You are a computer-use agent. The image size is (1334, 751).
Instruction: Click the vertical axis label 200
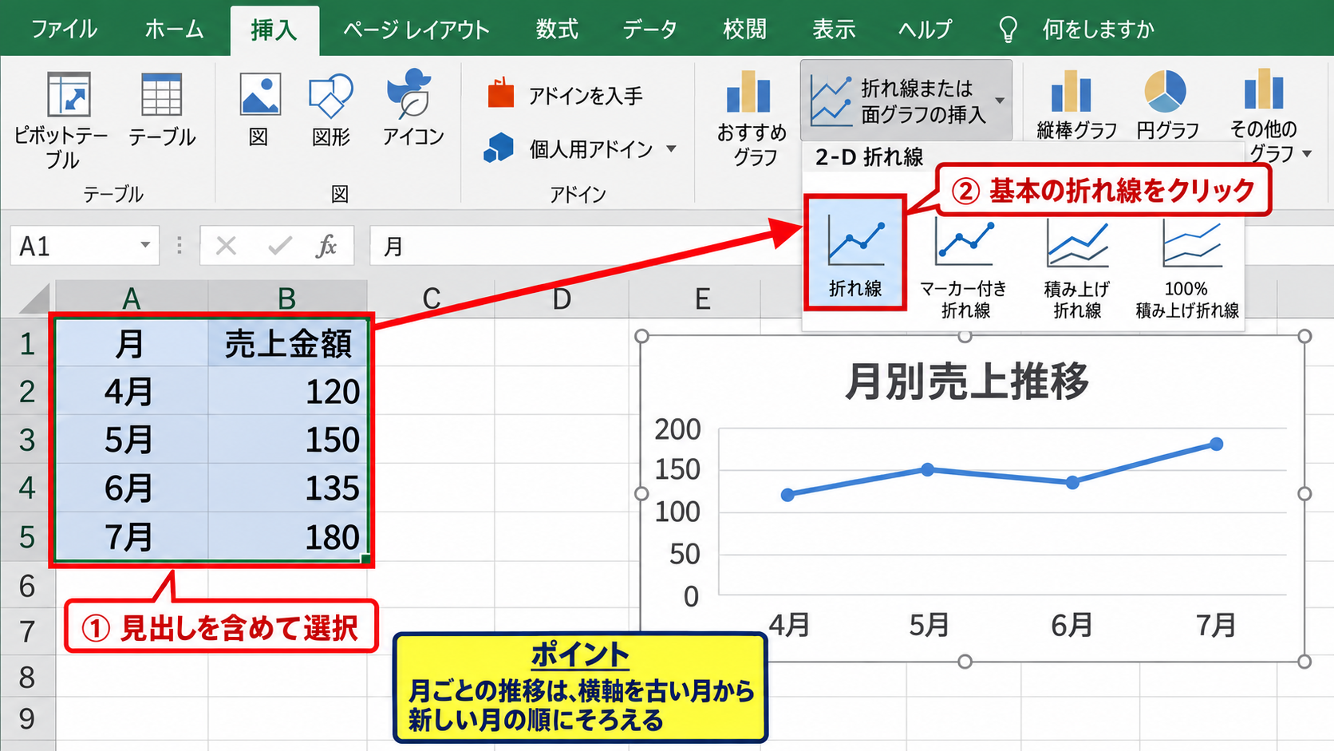coord(677,429)
